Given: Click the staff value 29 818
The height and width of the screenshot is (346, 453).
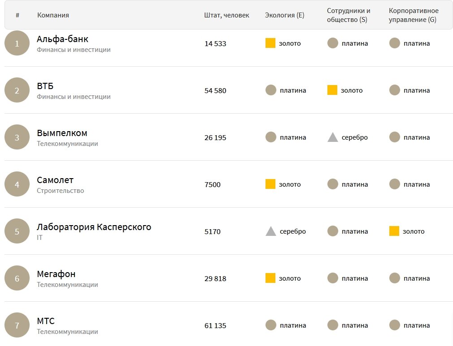Looking at the screenshot, I should coord(215,279).
